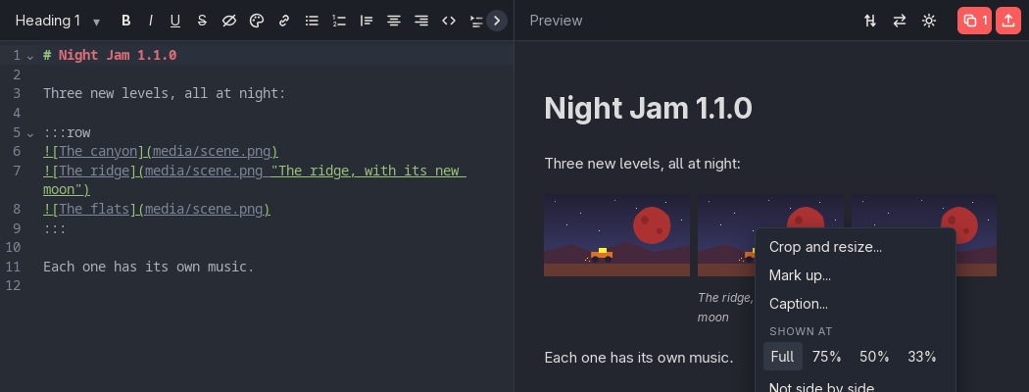
Task: Click the spoiler hidden-eye icon
Action: (x=228, y=21)
